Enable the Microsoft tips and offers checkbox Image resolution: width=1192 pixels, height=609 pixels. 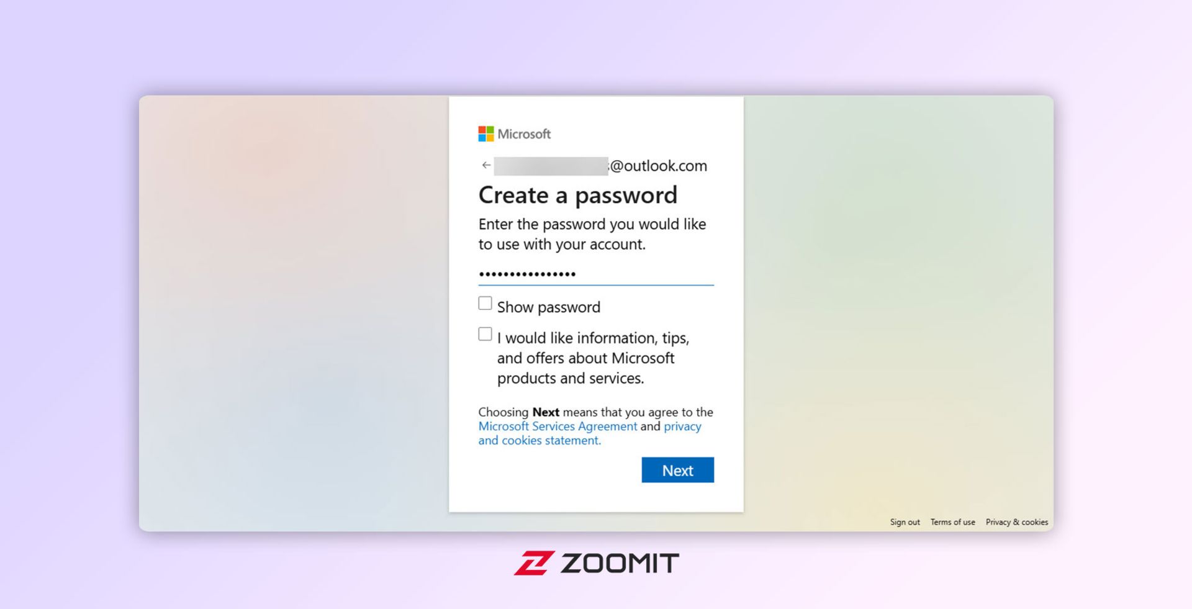pos(485,334)
